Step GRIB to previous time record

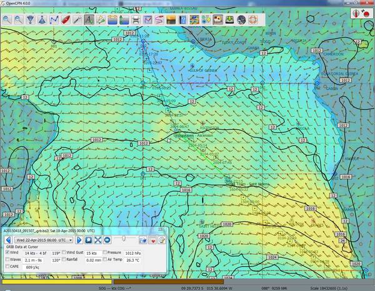point(8,240)
